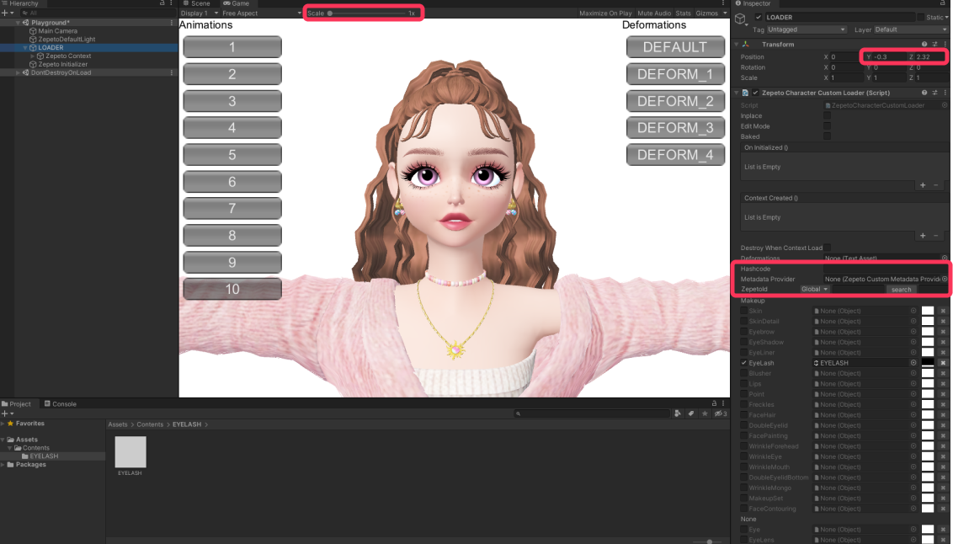Viewport: 953px width, 544px height.
Task: Switch to the Console tab
Action: click(x=60, y=403)
